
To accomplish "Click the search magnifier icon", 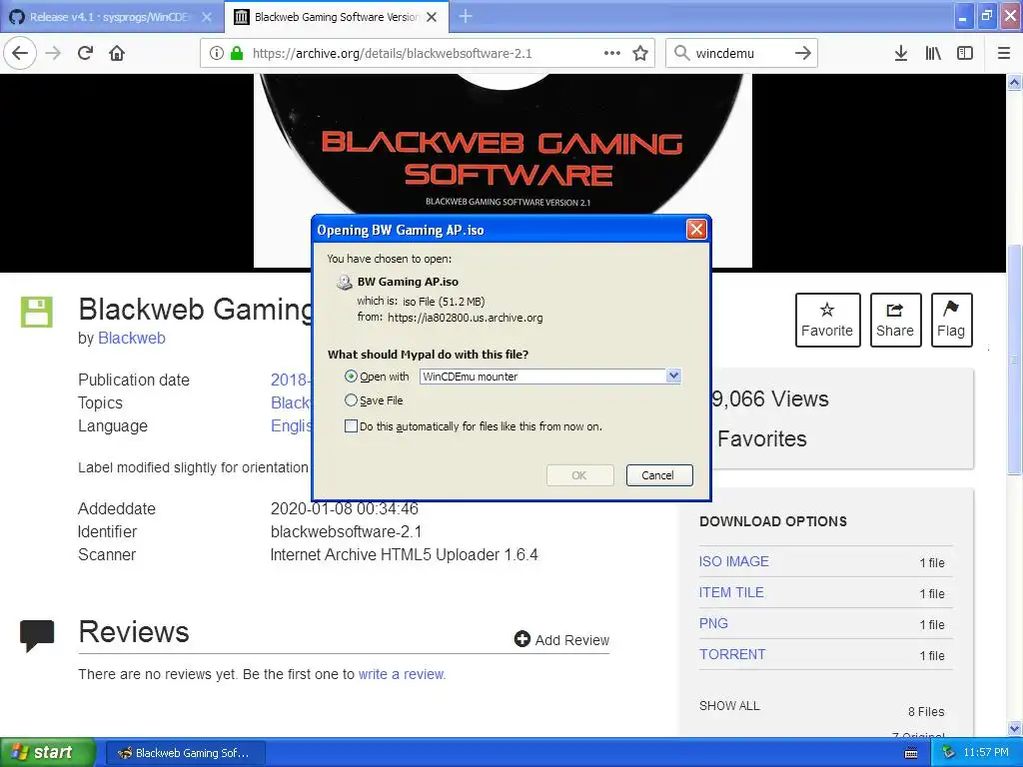I will 681,53.
